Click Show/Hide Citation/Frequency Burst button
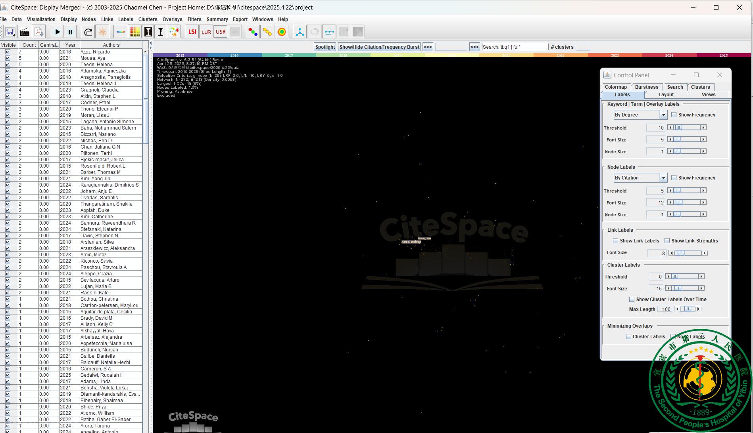 [x=379, y=47]
